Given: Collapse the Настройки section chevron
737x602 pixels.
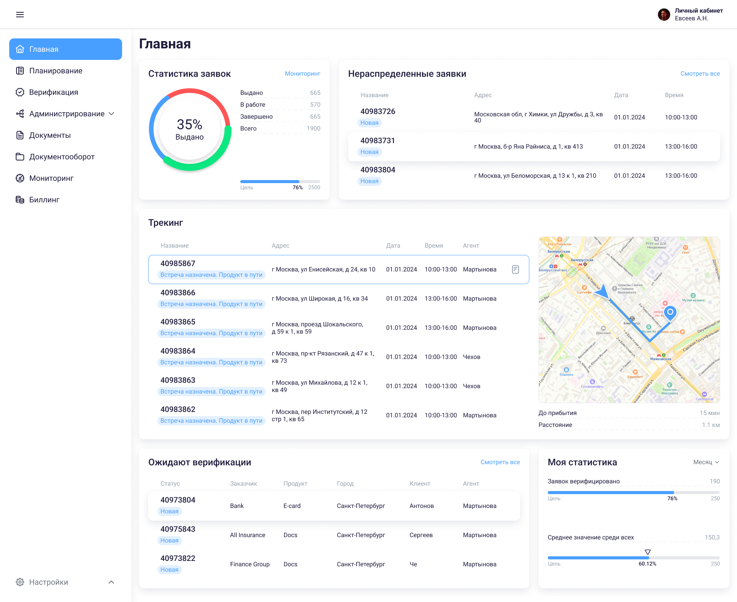Looking at the screenshot, I should [111, 582].
